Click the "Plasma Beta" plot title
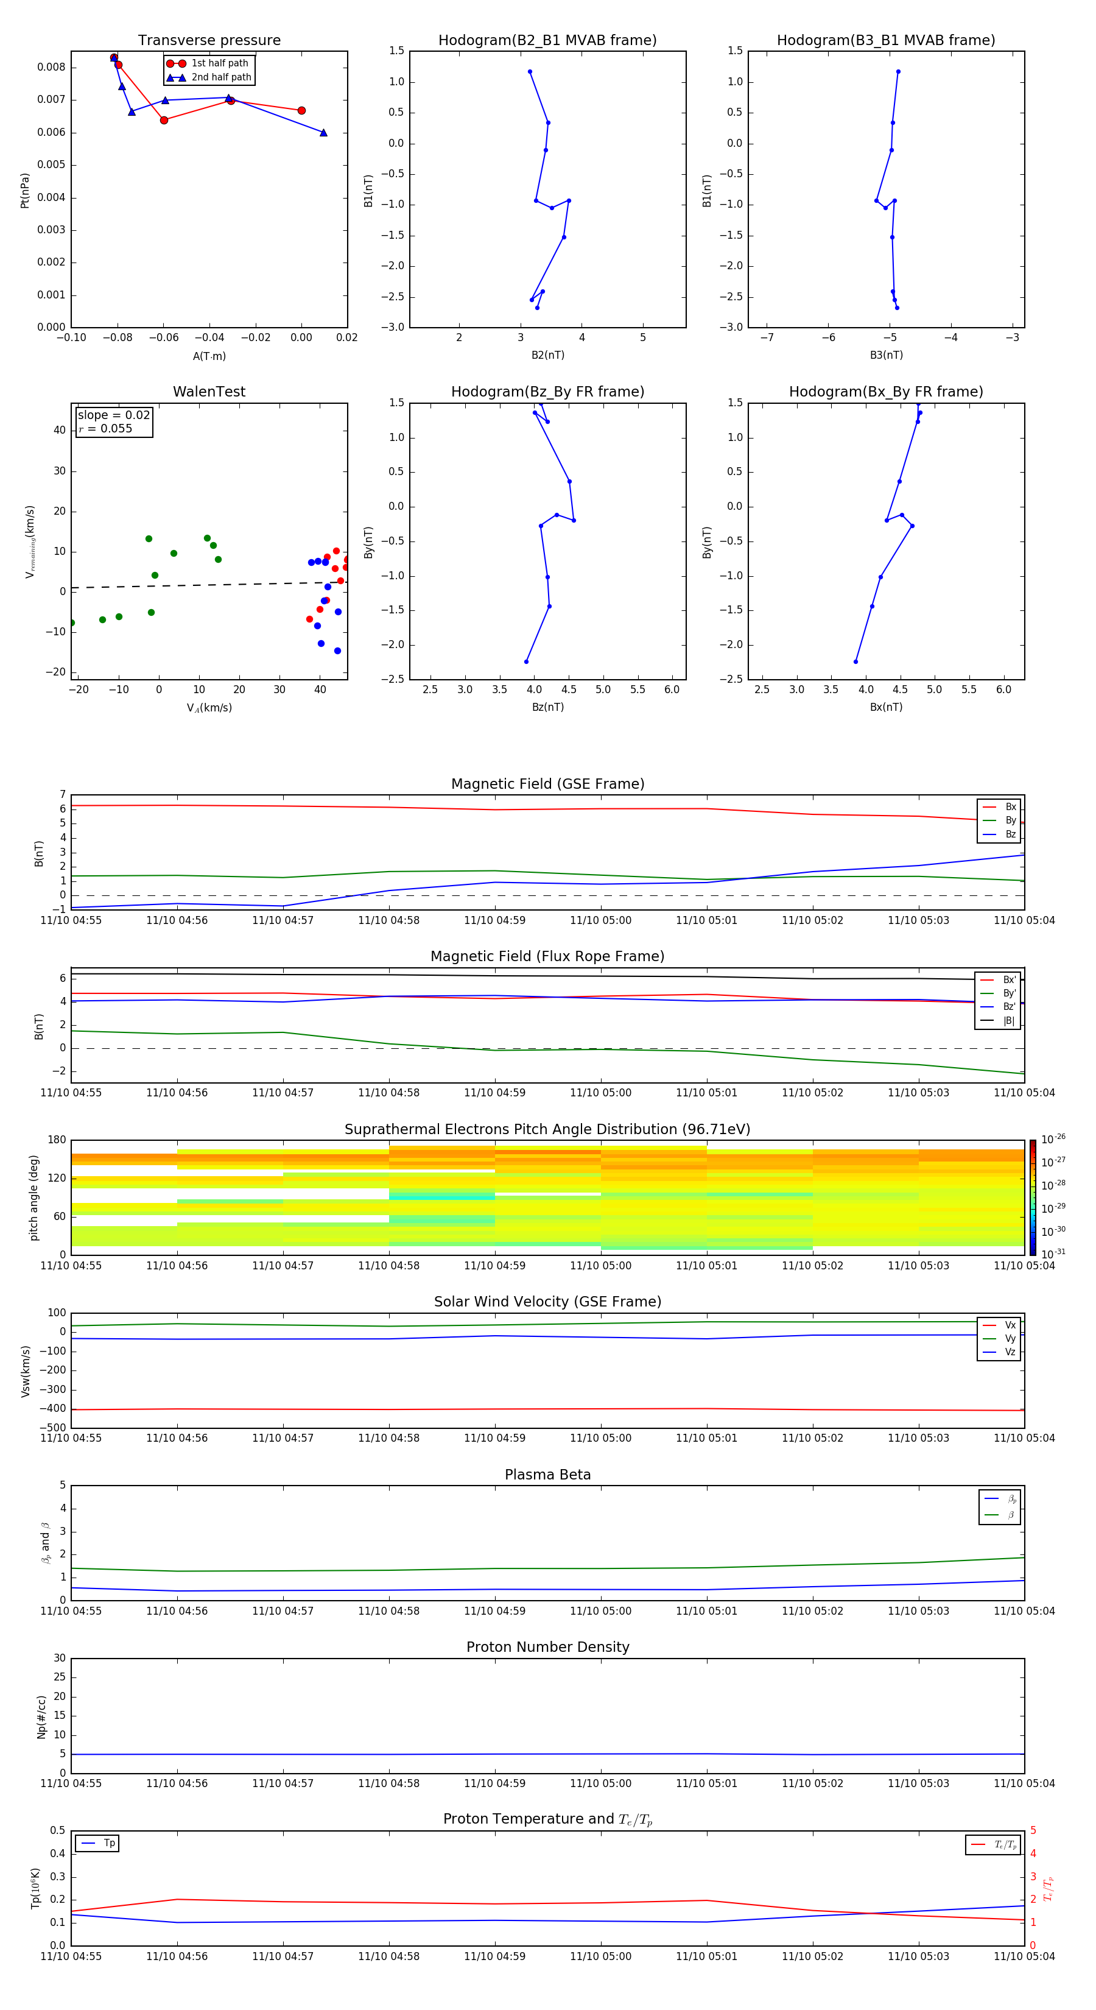Screen dimensions: 1096x2010 (x=547, y=1475)
